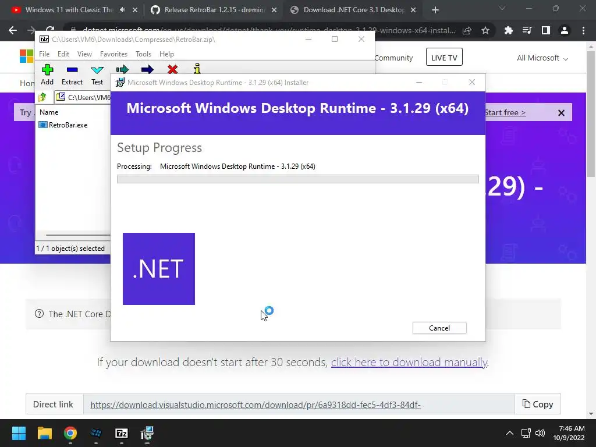Click the LIVE TV button
Image resolution: width=596 pixels, height=447 pixels.
pyautogui.click(x=444, y=57)
